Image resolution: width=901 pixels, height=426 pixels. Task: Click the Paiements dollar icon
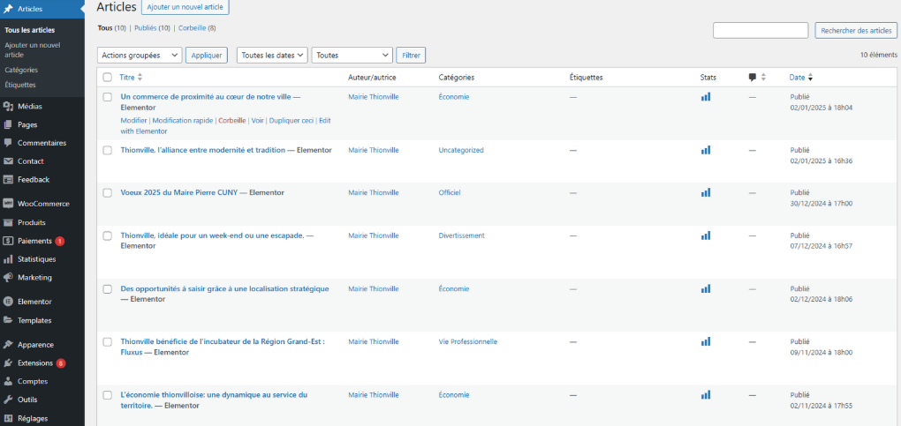(x=8, y=241)
